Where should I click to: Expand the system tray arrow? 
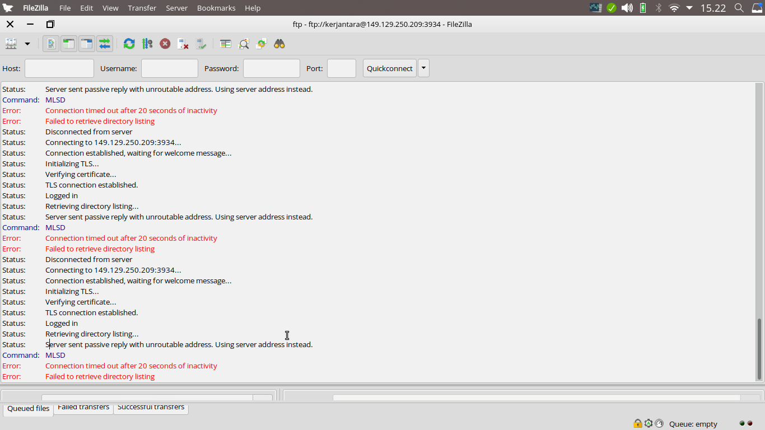689,8
